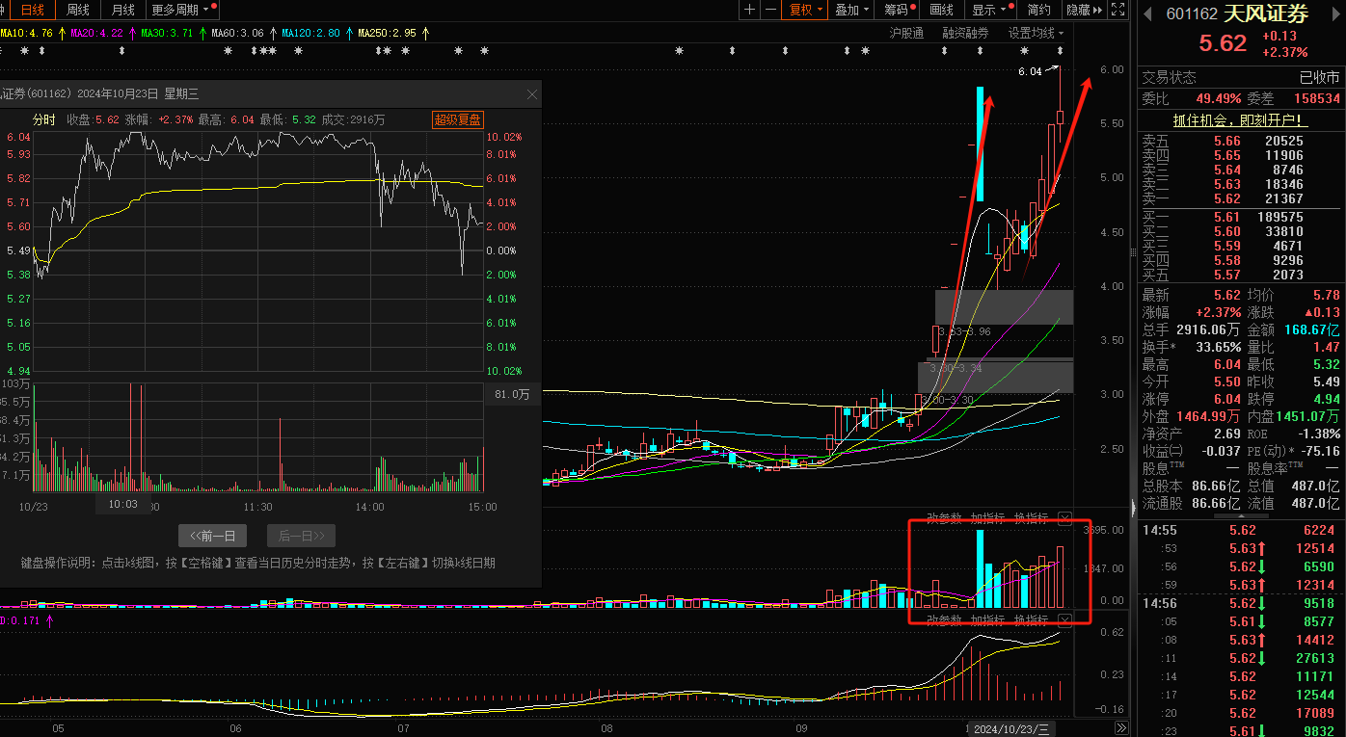Open 设置均线 moving average settings
1346x737 pixels.
pos(1036,33)
